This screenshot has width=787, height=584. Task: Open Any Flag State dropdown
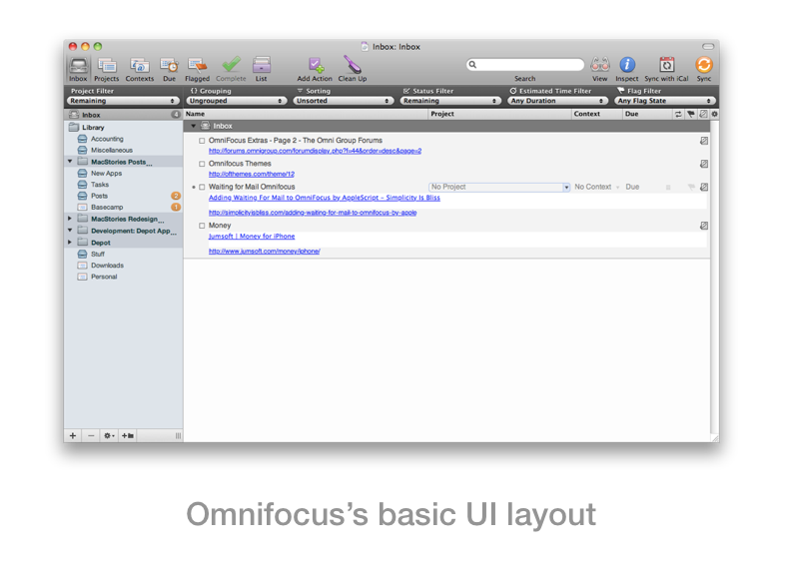click(665, 101)
